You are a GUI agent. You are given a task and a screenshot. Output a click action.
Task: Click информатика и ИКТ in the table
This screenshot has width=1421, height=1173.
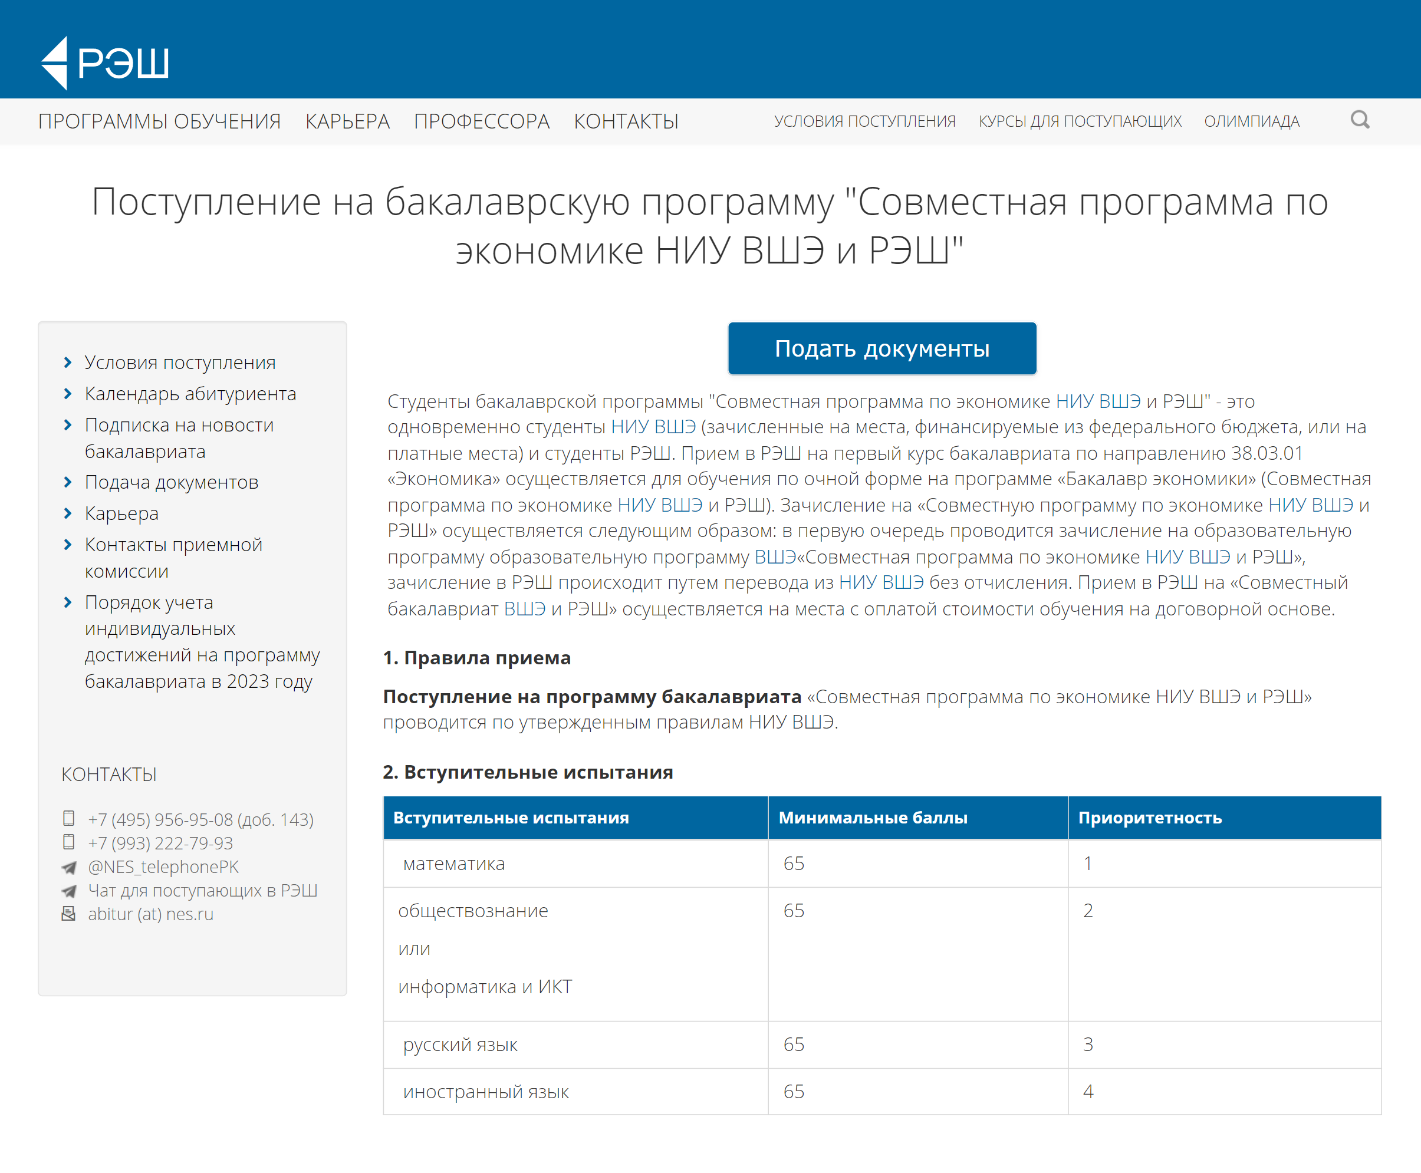(x=485, y=987)
